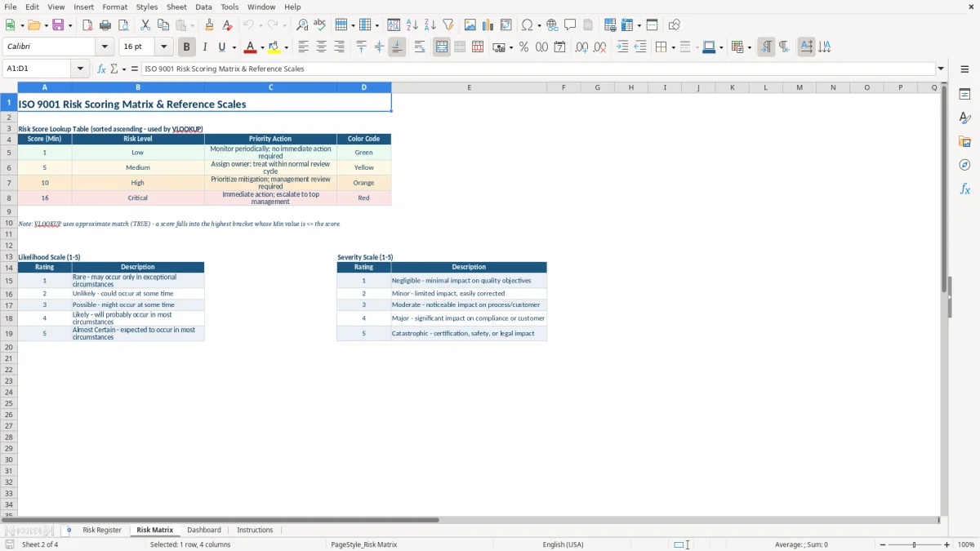Open the Select Function sum dropdown
Viewport: 980px width, 551px height.
point(122,69)
